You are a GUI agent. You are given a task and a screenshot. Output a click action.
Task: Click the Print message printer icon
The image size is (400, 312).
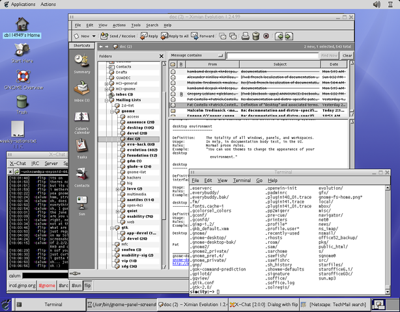pos(246,36)
